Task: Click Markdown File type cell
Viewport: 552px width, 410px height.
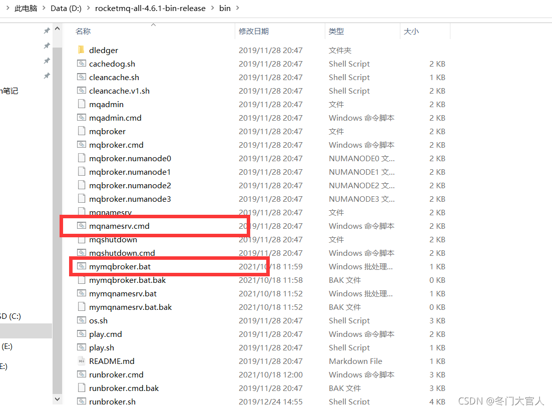Action: coord(355,361)
